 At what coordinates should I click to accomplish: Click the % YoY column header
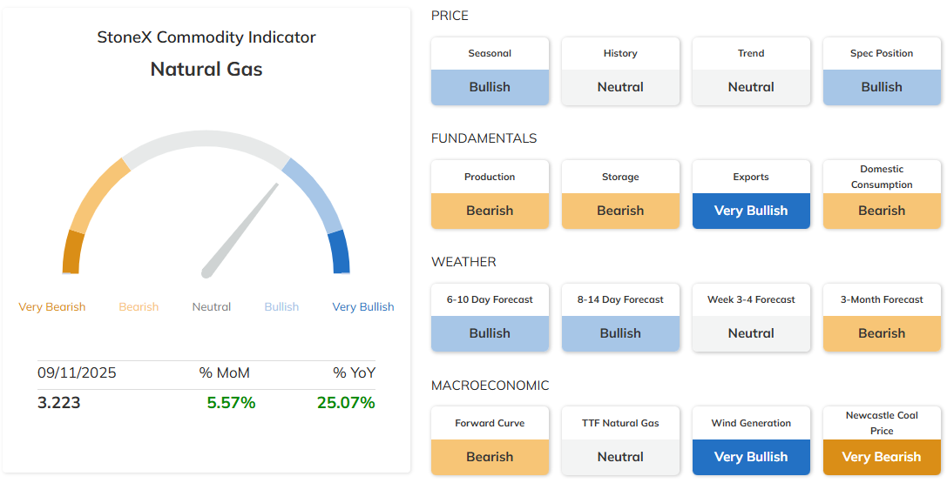pyautogui.click(x=354, y=372)
